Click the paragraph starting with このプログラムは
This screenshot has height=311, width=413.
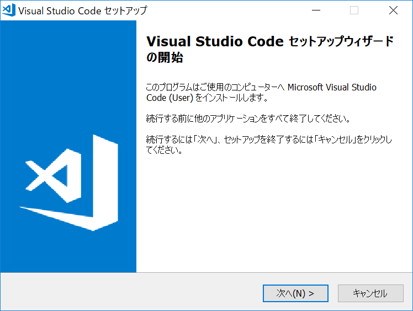(261, 88)
